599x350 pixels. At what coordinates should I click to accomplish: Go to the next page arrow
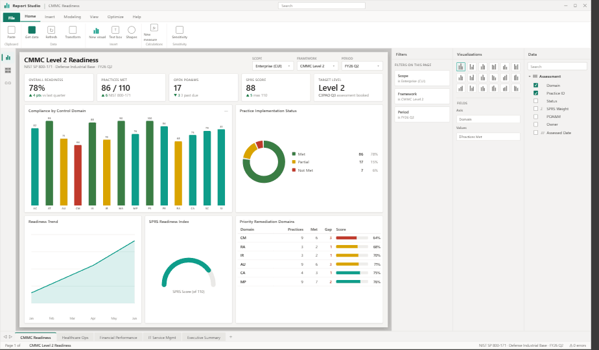click(10, 337)
